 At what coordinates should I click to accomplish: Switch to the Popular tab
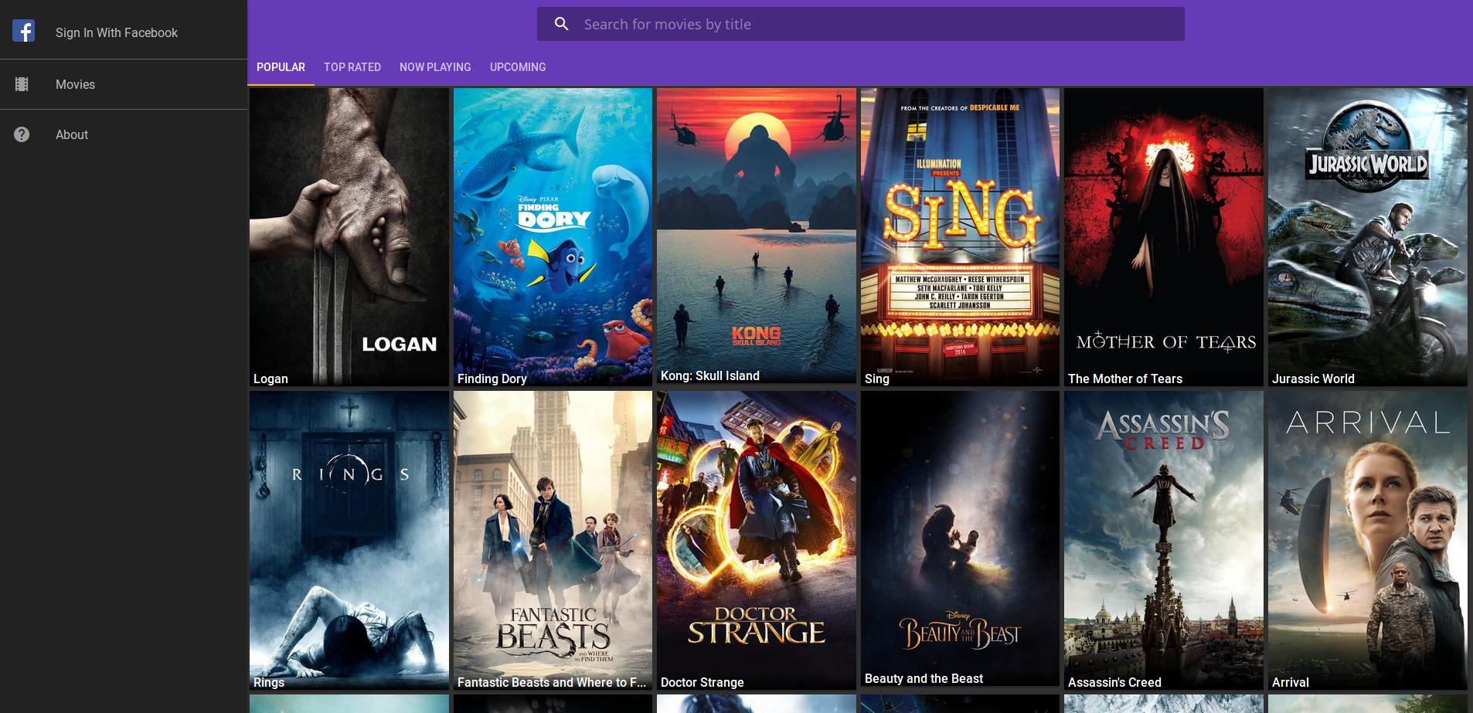pos(281,67)
